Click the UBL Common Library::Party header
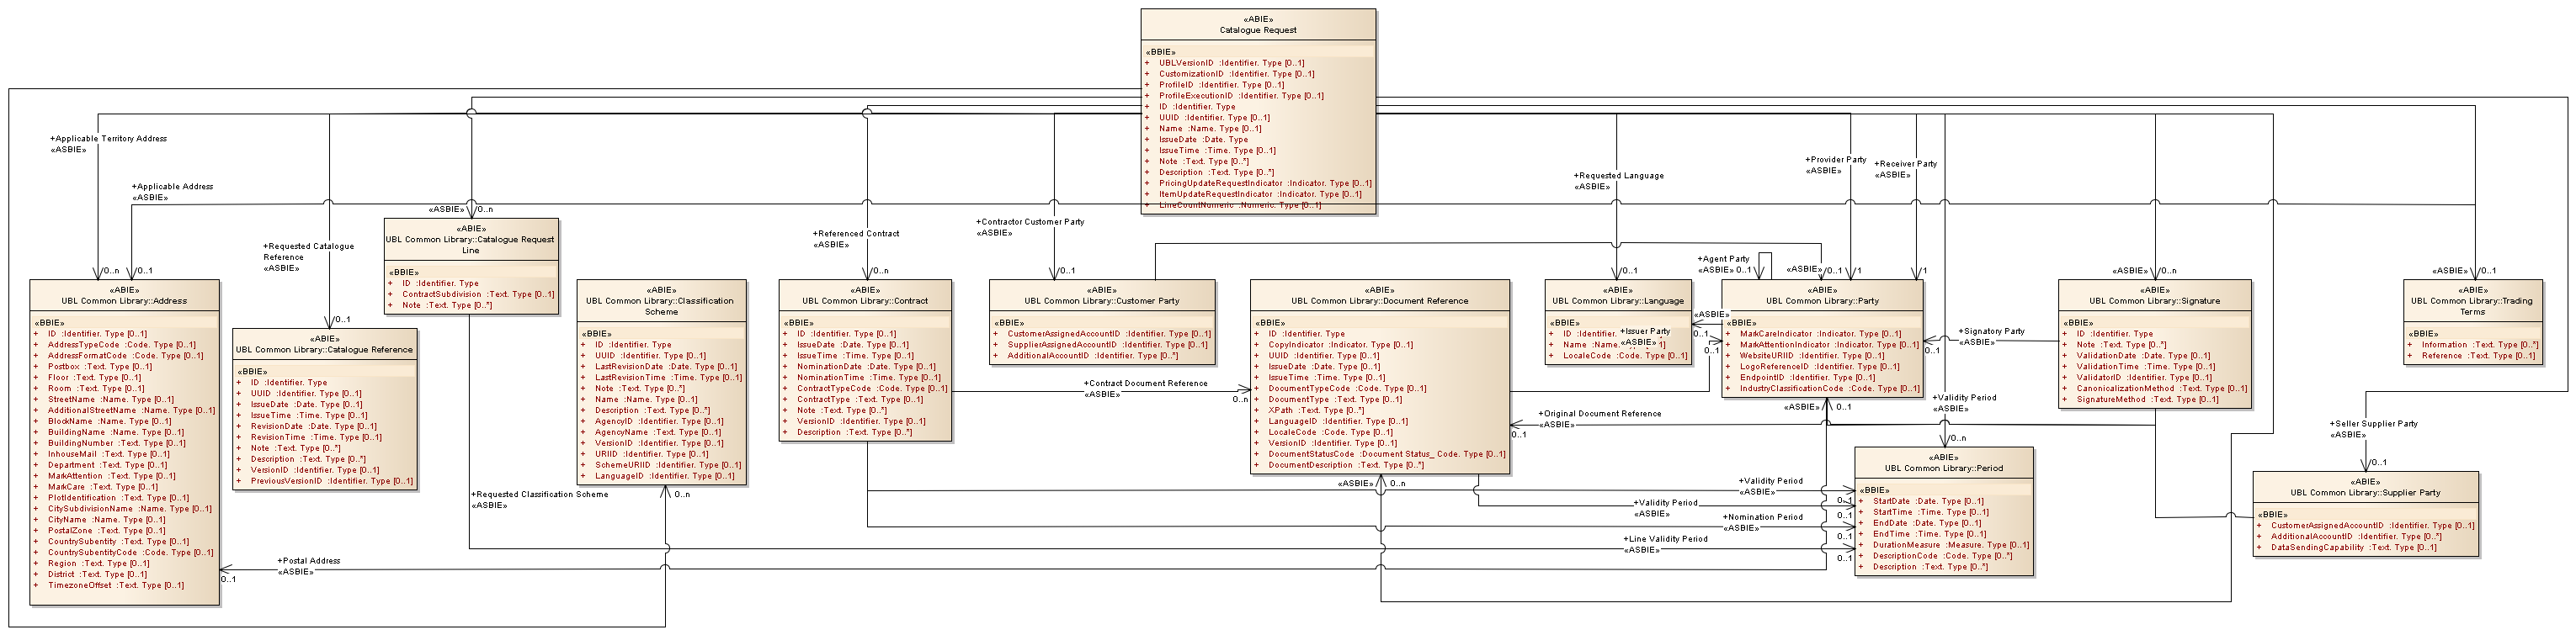Screen dimensions: 2576x635 pyautogui.click(x=1822, y=300)
